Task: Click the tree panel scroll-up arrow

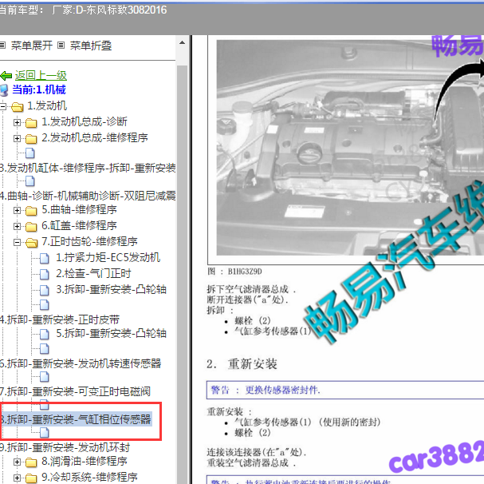Action: coord(182,42)
